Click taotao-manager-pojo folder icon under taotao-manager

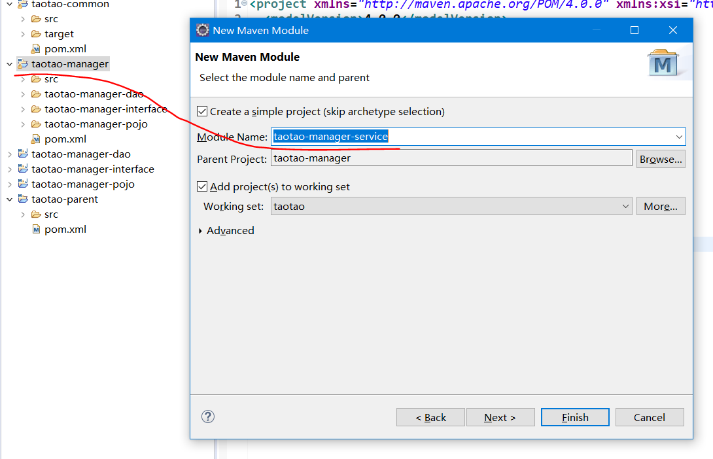[36, 124]
